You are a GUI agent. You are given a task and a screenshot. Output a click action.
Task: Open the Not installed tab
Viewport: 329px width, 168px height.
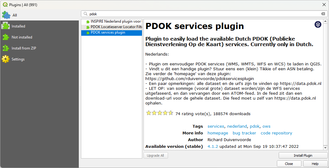(x=21, y=37)
